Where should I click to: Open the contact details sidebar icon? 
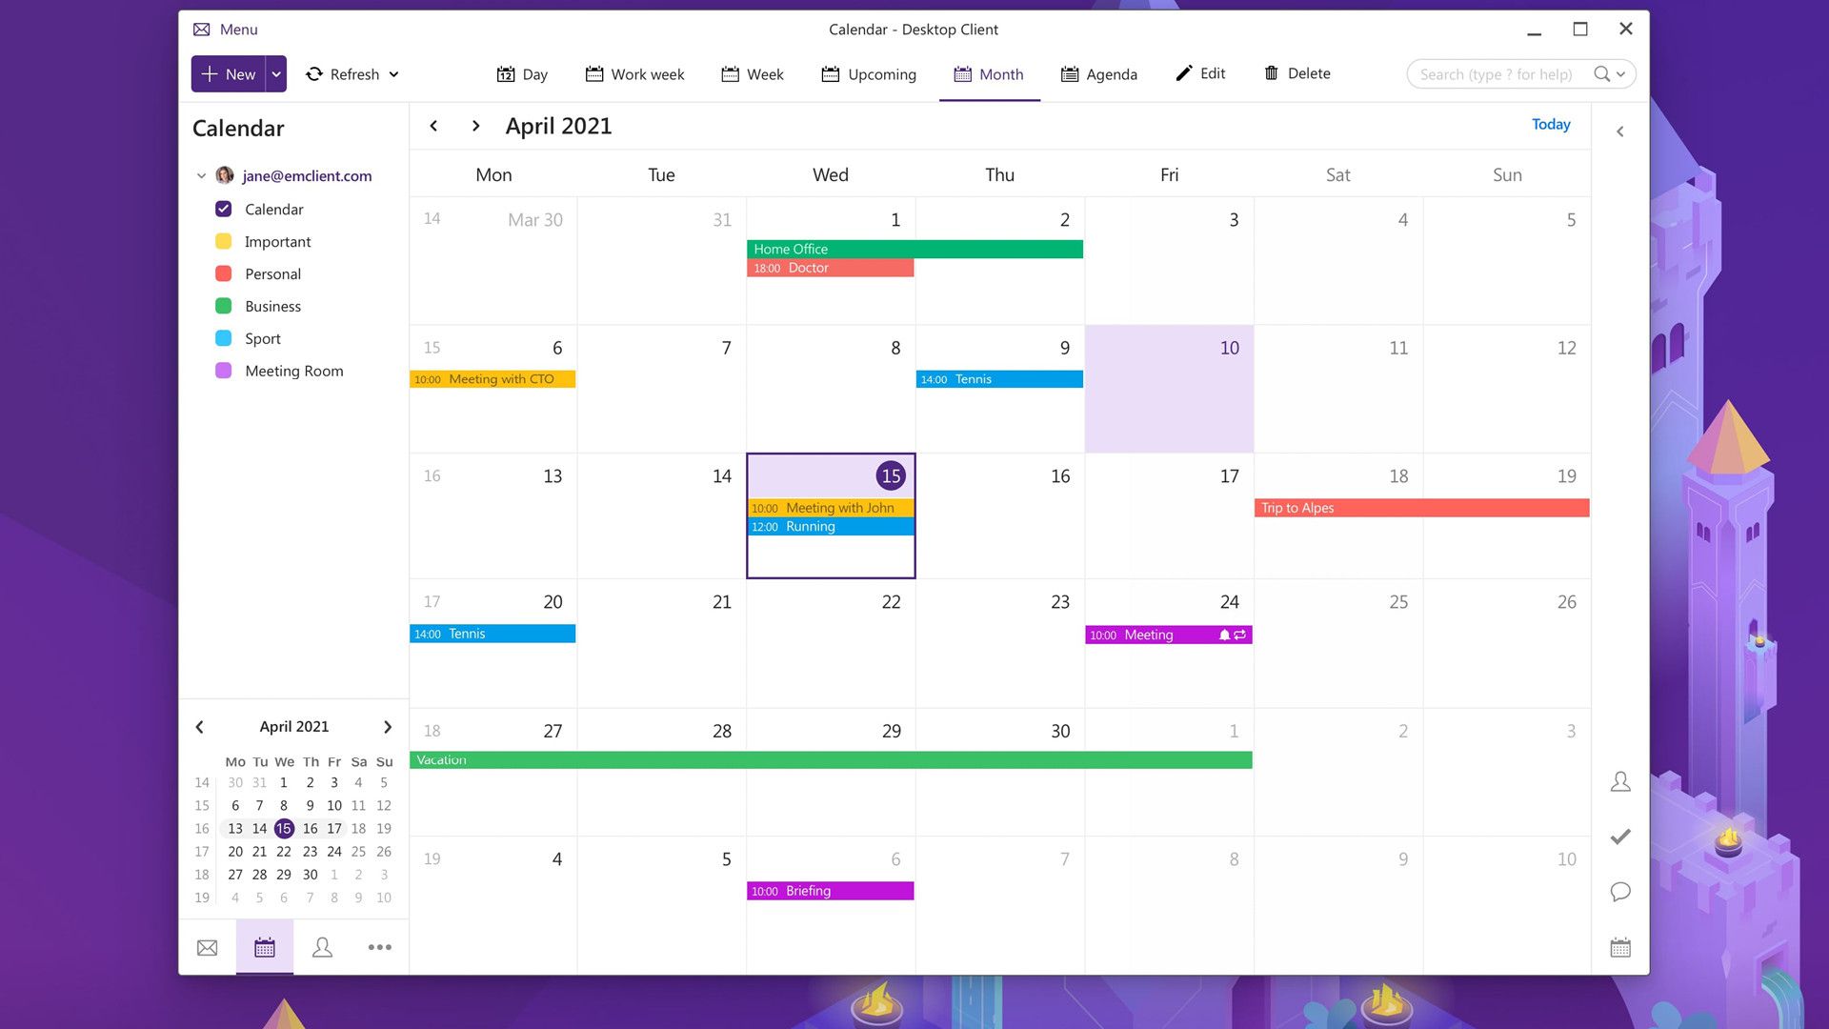[1620, 782]
